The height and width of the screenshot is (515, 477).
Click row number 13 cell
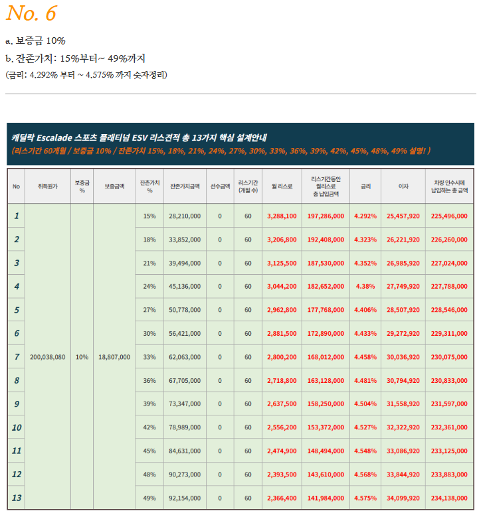[x=17, y=498]
